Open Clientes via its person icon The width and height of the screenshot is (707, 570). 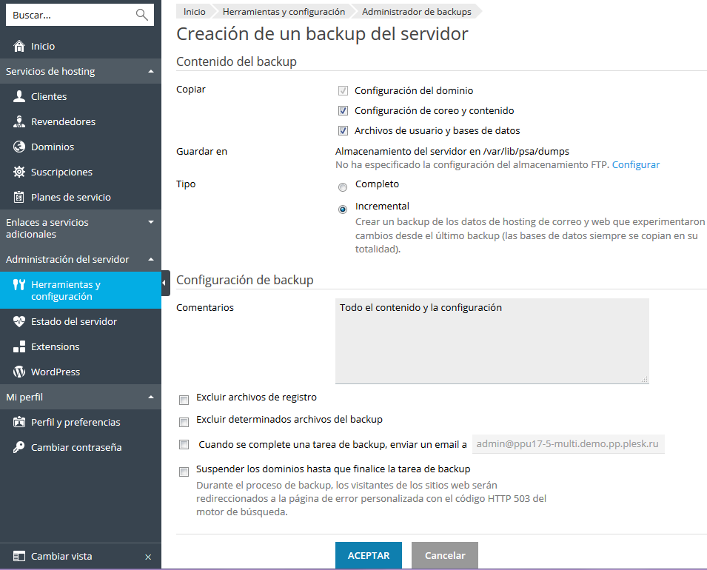pos(19,97)
